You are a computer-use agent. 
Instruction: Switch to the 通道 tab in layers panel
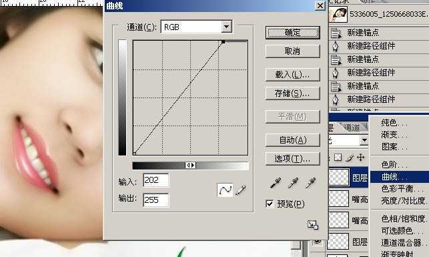352,127
